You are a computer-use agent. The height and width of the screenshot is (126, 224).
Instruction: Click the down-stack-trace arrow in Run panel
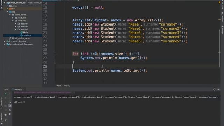coord(10,98)
